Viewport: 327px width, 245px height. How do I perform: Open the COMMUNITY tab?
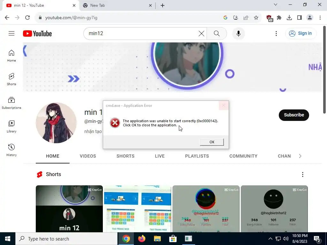(243, 156)
